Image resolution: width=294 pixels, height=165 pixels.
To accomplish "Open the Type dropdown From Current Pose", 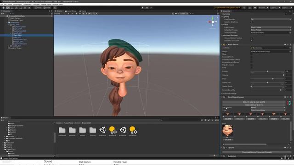I will [268, 110].
